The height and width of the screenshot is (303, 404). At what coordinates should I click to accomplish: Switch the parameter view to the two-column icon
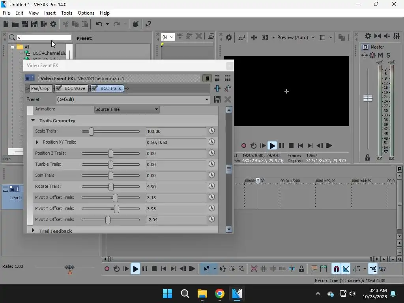(217, 79)
